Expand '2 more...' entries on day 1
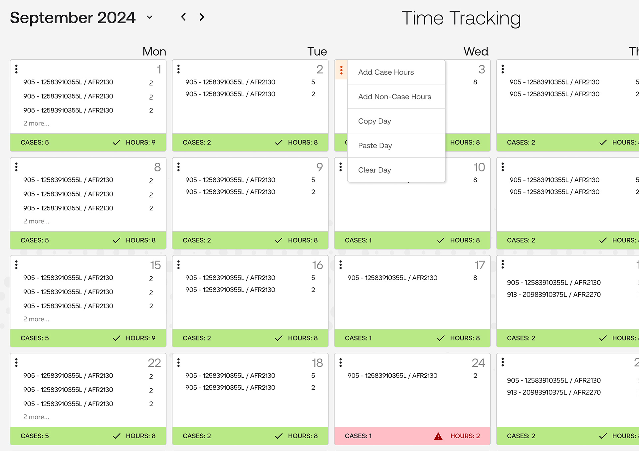This screenshot has width=639, height=451. pyautogui.click(x=36, y=123)
